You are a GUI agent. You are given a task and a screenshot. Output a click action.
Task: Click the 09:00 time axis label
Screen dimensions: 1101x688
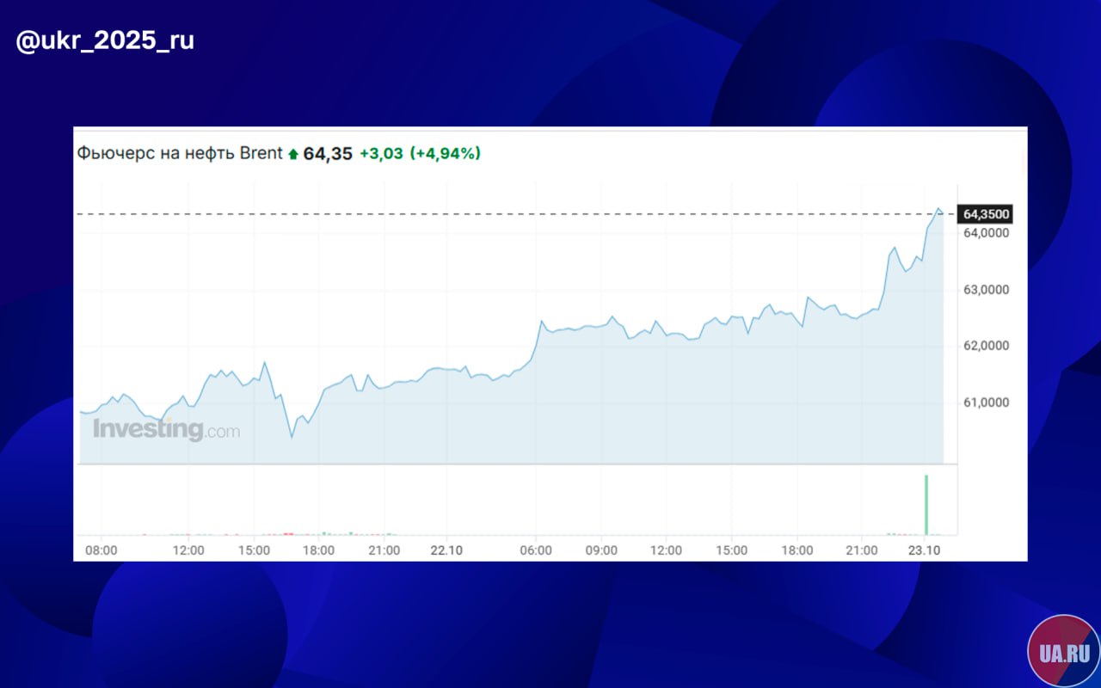click(601, 550)
